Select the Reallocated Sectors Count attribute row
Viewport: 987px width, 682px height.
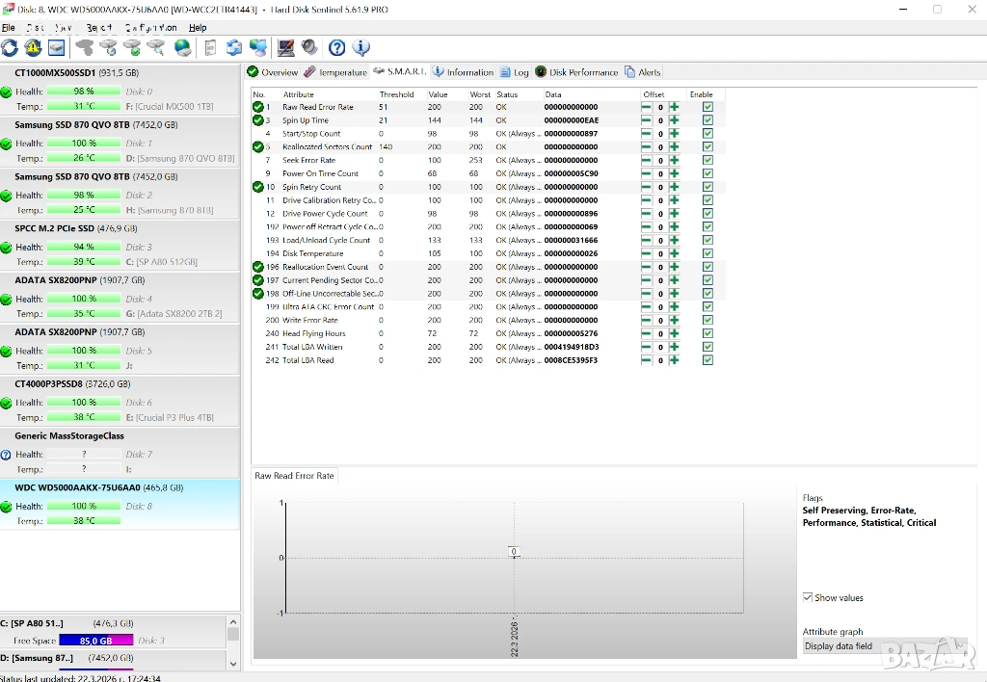click(x=327, y=147)
